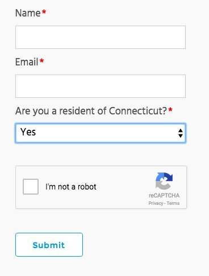Image resolution: width=209 pixels, height=276 pixels.
Task: Click the "Are you a resident of Connecticut?" label
Action: pos(91,111)
